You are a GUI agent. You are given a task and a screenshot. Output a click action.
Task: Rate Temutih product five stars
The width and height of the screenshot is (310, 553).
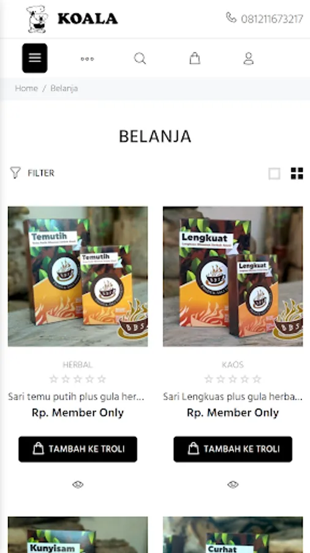tap(102, 379)
